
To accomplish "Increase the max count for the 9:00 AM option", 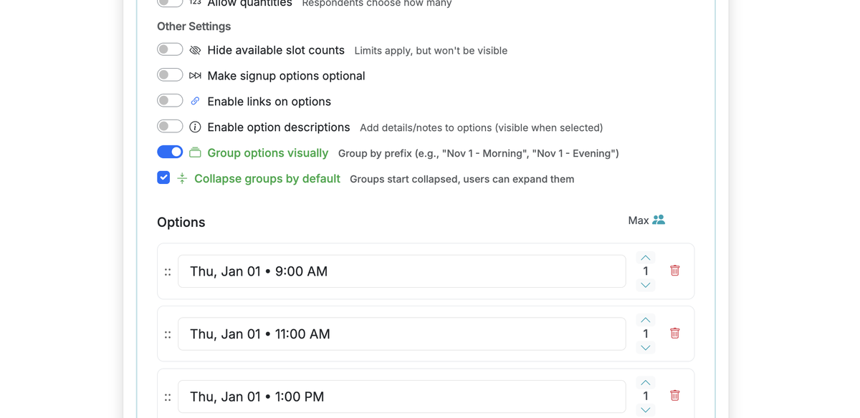I will click(645, 257).
